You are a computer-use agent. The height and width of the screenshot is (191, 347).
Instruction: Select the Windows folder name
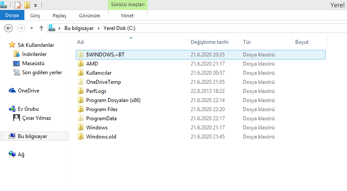click(x=97, y=128)
